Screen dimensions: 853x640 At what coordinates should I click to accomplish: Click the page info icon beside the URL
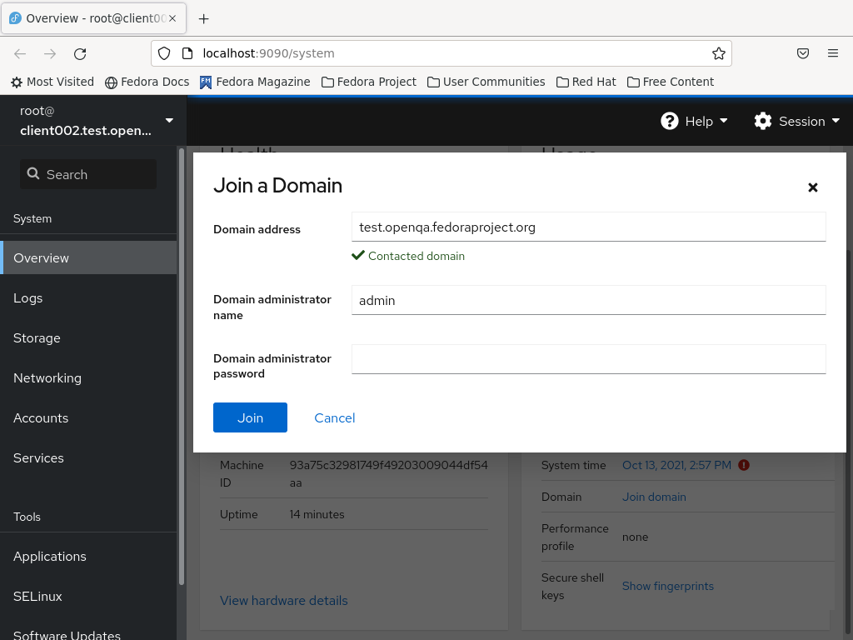point(187,53)
